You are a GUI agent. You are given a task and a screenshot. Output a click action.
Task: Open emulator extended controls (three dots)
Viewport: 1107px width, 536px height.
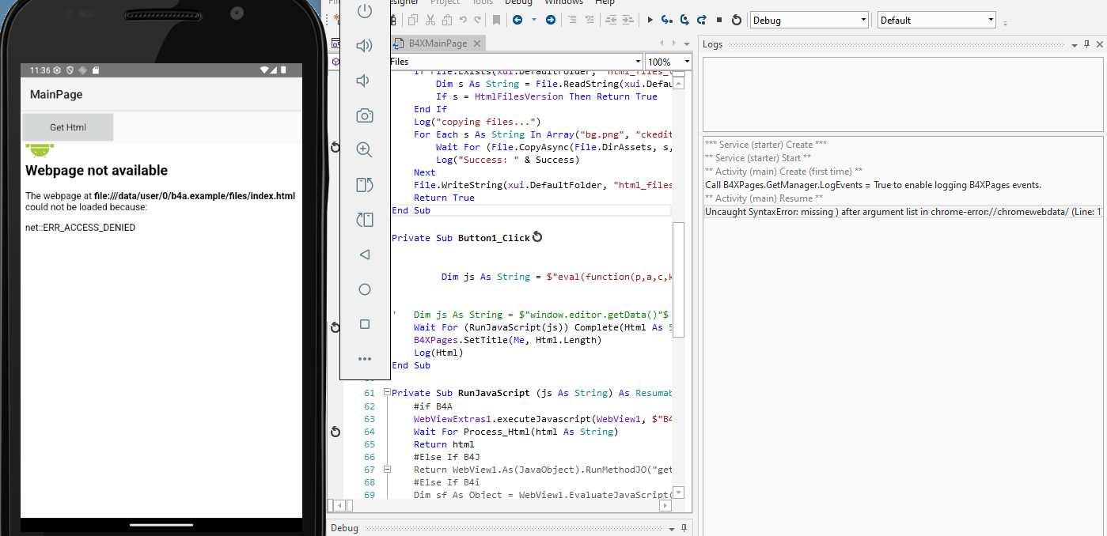[365, 359]
